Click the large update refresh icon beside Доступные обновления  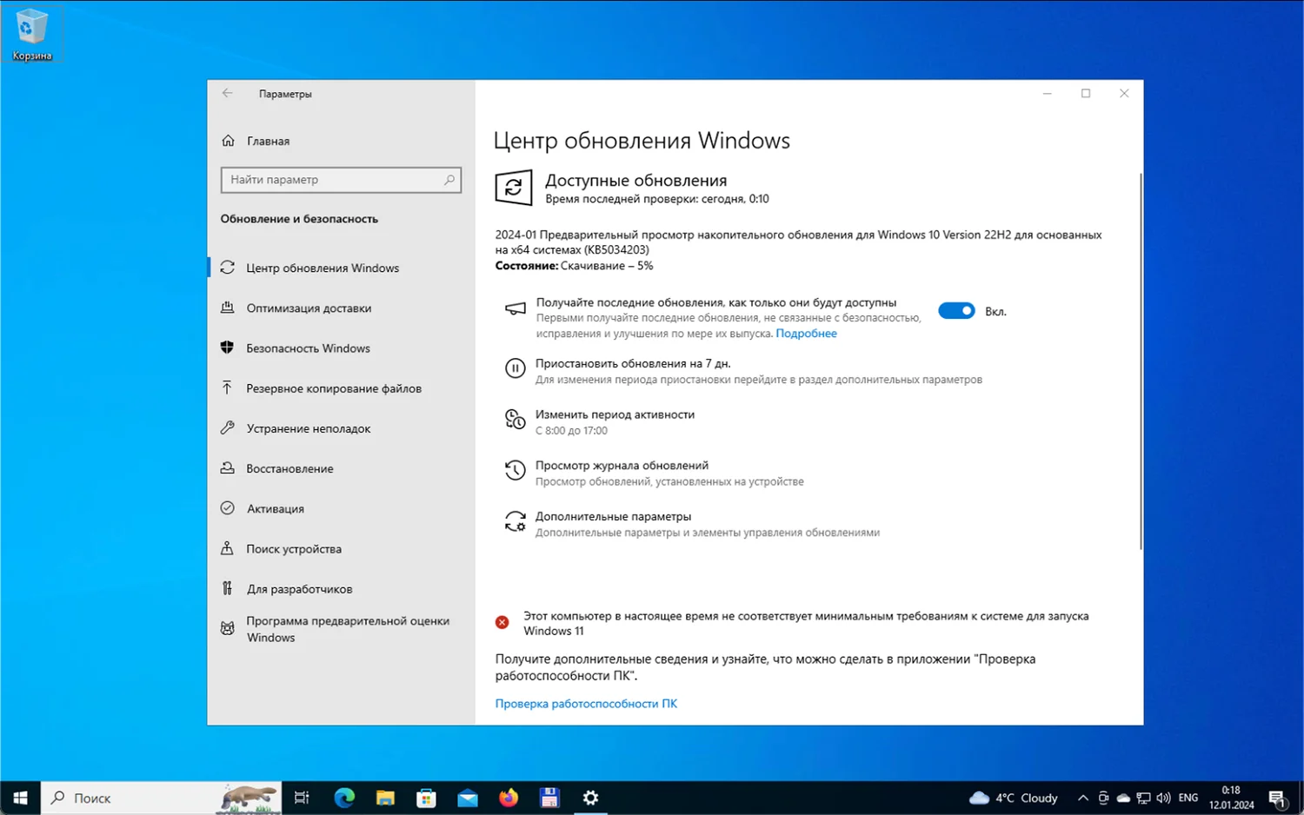pos(514,188)
